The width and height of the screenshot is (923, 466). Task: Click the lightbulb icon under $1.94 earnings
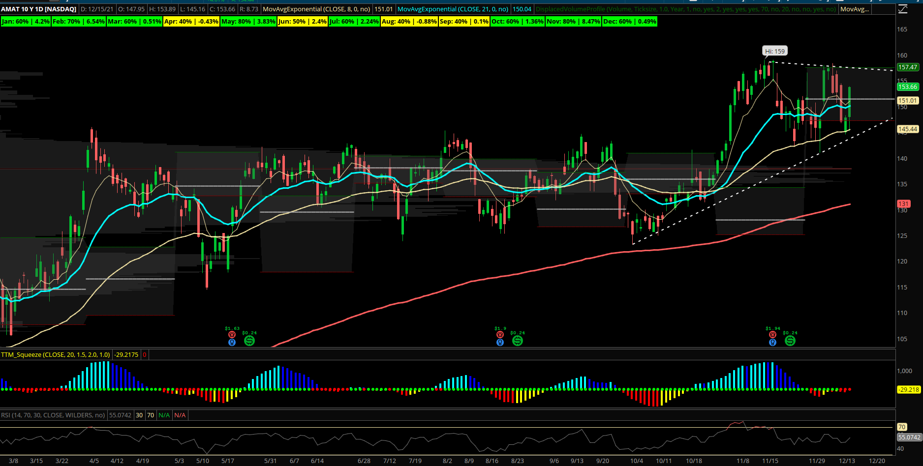click(x=772, y=342)
